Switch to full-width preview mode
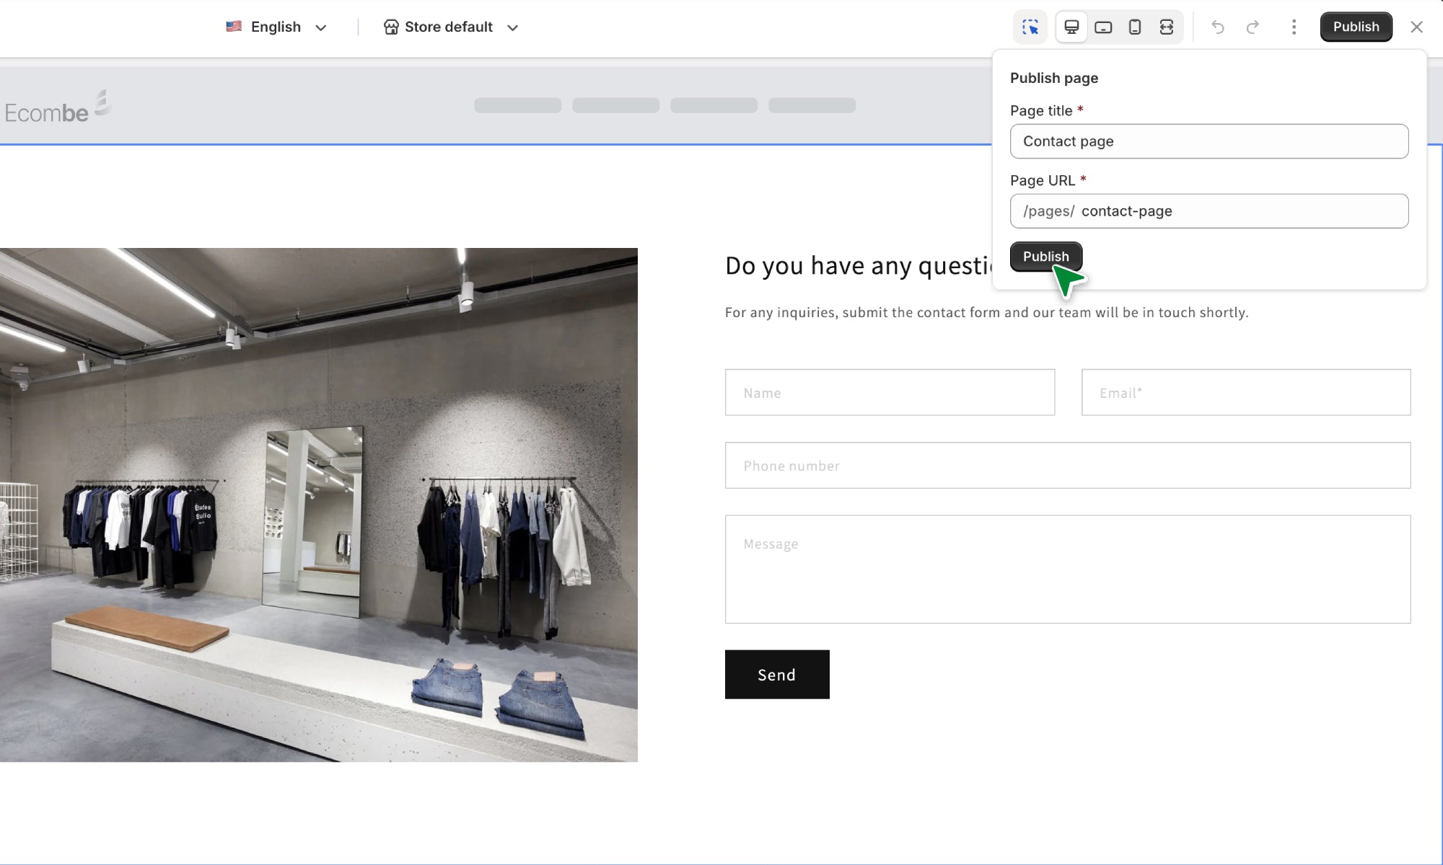Screen dimensions: 1443x865 1167,27
